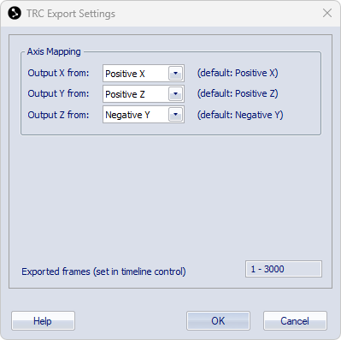Open the Output X from dropdown arrow
The height and width of the screenshot is (340, 341).
pos(175,74)
